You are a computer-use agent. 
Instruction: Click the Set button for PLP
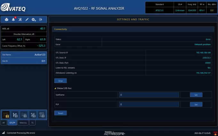[x=196, y=104]
